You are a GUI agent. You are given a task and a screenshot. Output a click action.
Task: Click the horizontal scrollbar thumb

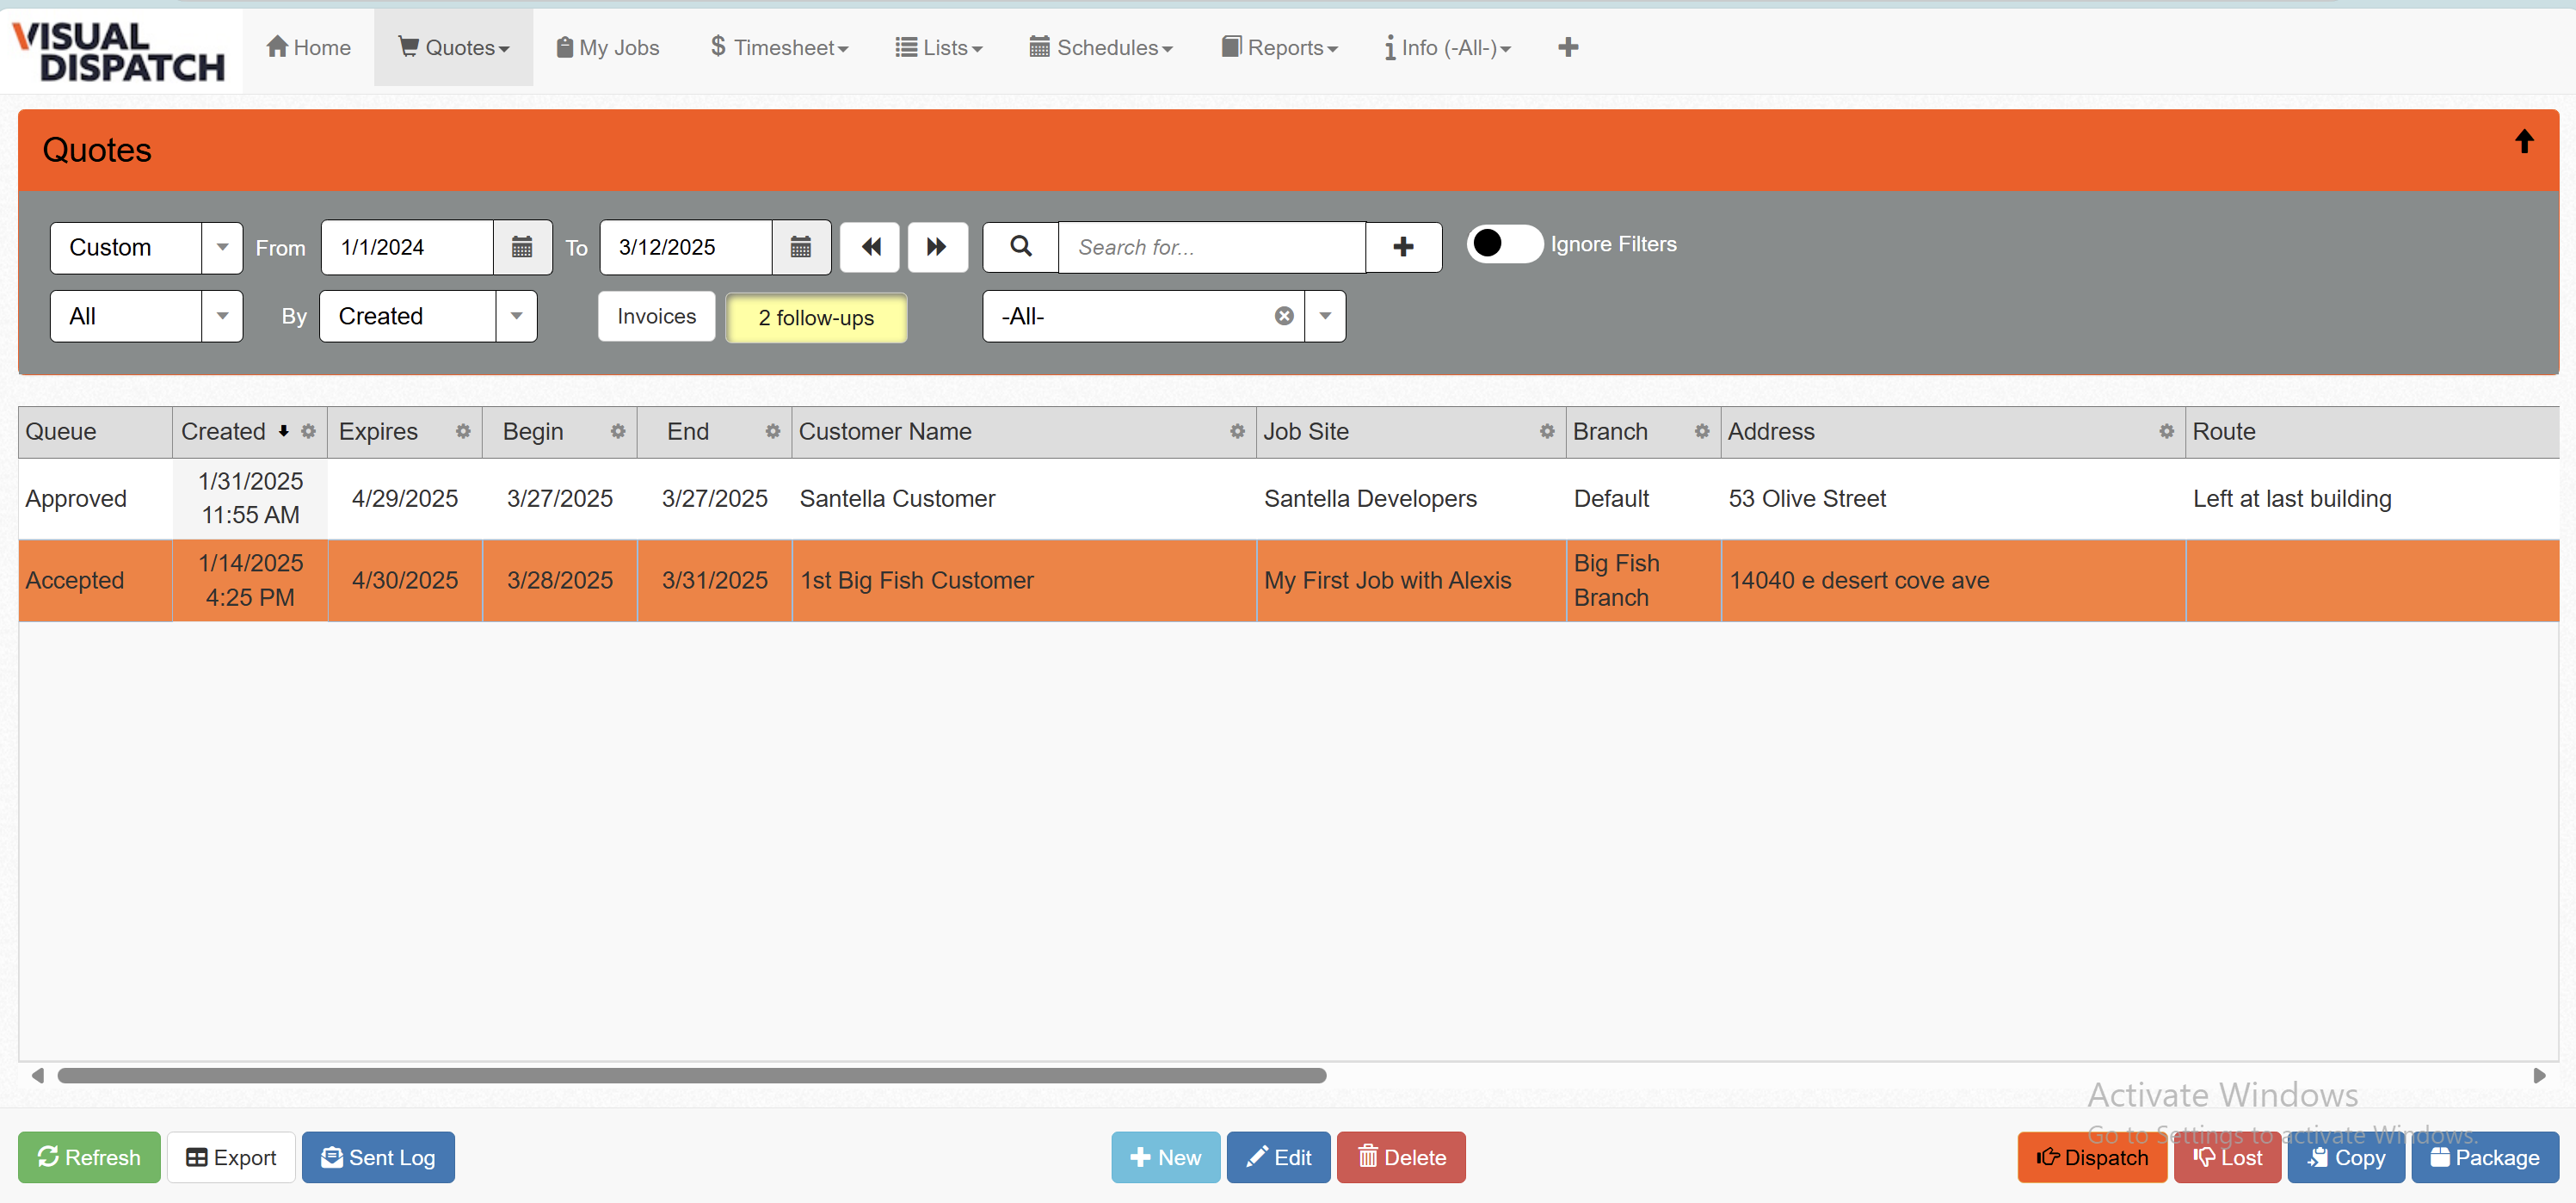click(x=691, y=1075)
